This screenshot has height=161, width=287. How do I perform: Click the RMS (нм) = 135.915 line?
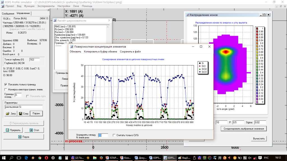[65, 27]
